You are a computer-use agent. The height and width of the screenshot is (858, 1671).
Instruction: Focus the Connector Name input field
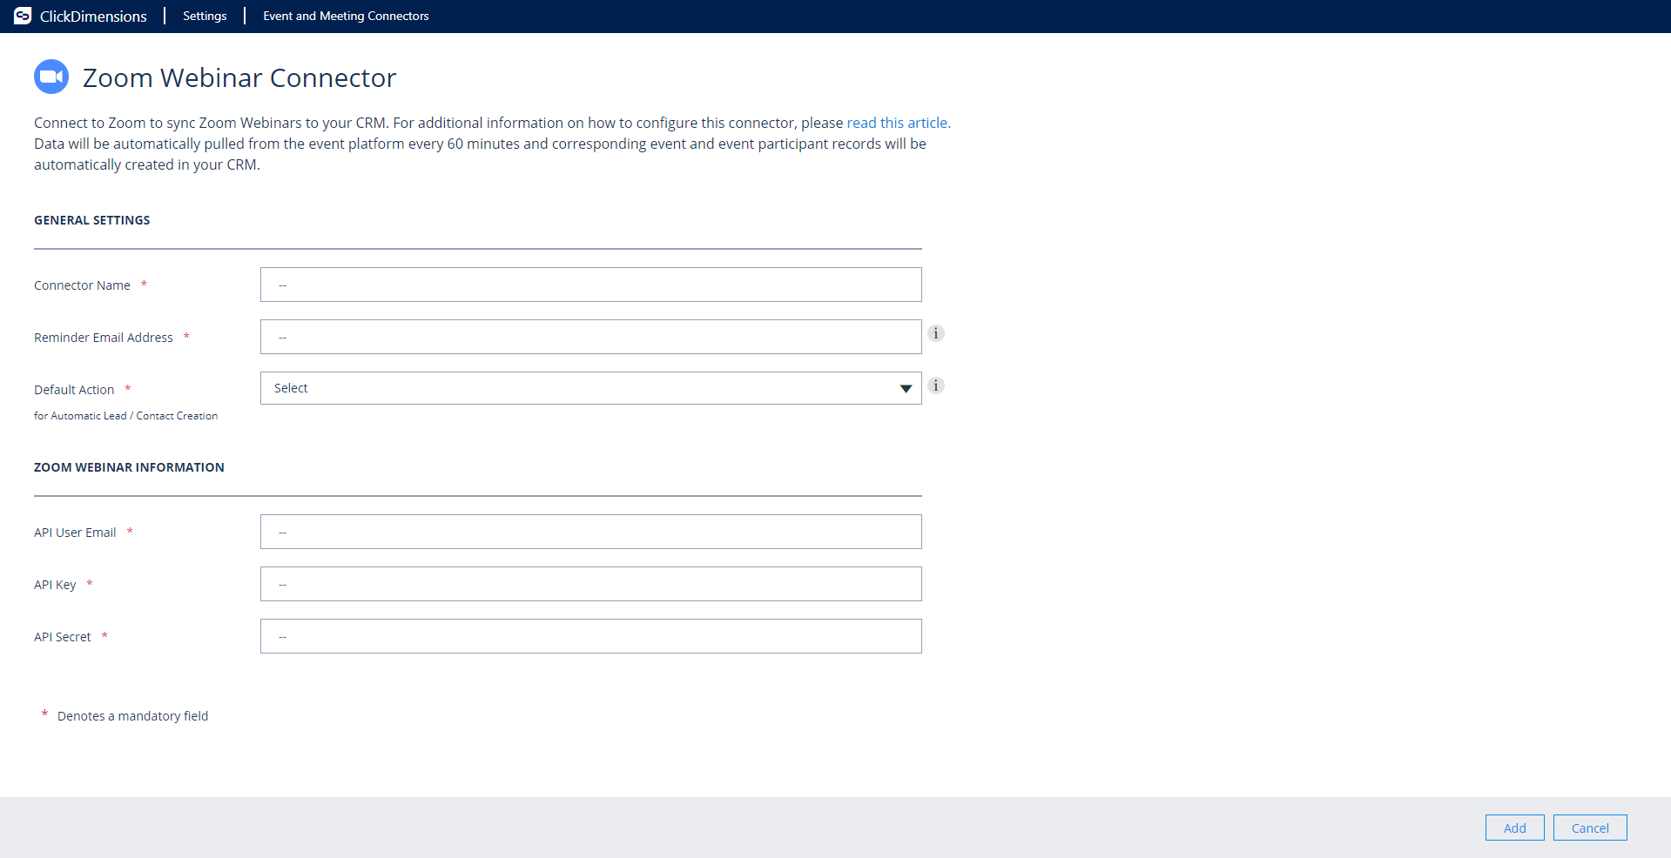point(590,285)
